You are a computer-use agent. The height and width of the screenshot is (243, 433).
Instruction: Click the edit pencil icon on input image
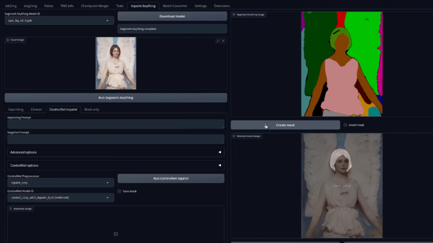pos(218,41)
